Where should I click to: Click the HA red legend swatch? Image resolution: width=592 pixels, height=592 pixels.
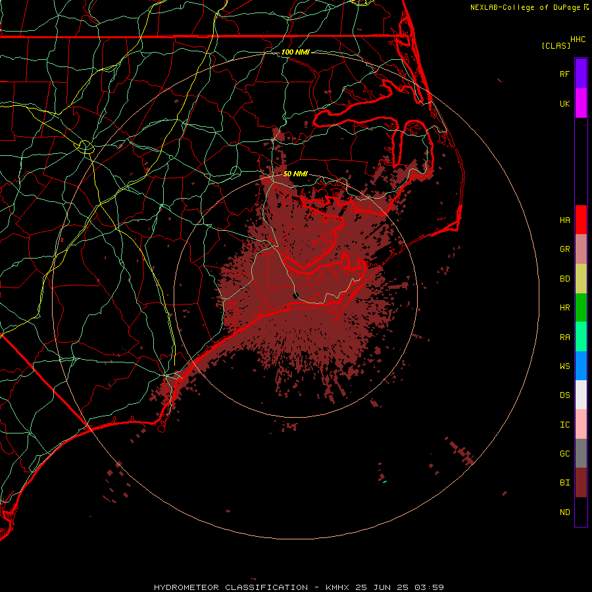(581, 220)
